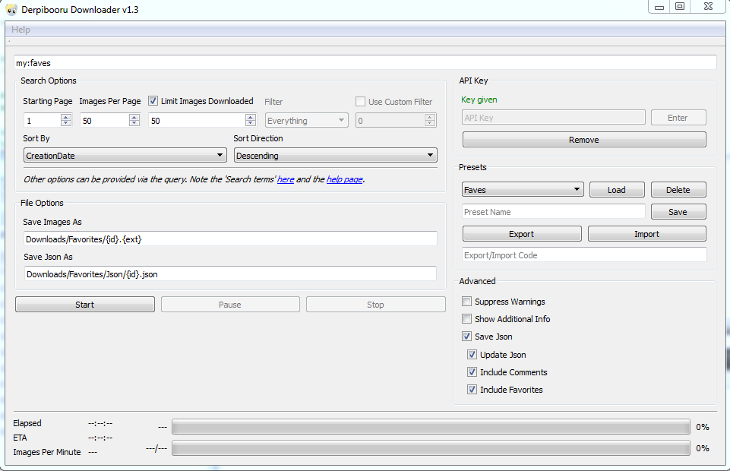
Task: Decrease Images Per Page using down arrow
Action: [x=134, y=123]
